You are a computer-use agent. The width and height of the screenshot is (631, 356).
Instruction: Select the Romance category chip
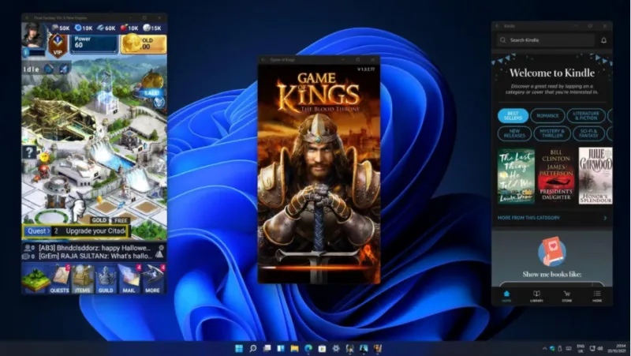click(x=547, y=116)
